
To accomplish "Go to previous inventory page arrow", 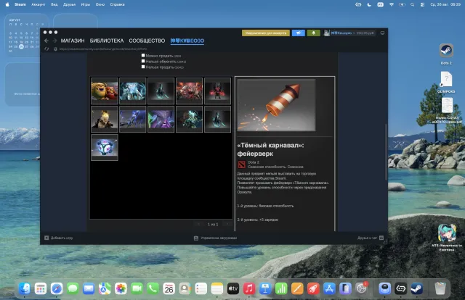I will [x=198, y=224].
